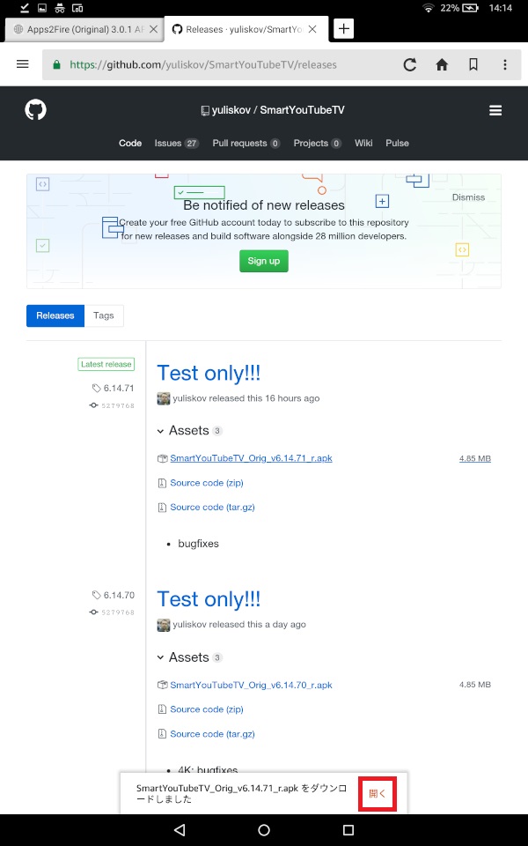Open second Test only!!! release title
This screenshot has height=846, width=528.
(x=209, y=599)
